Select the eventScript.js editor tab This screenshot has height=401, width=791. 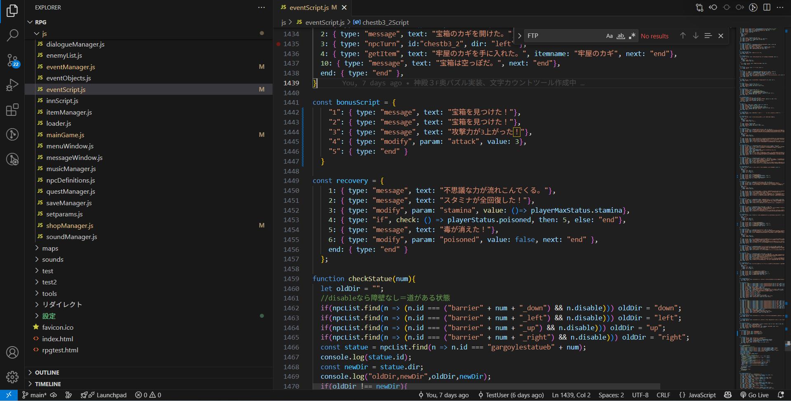(x=308, y=7)
